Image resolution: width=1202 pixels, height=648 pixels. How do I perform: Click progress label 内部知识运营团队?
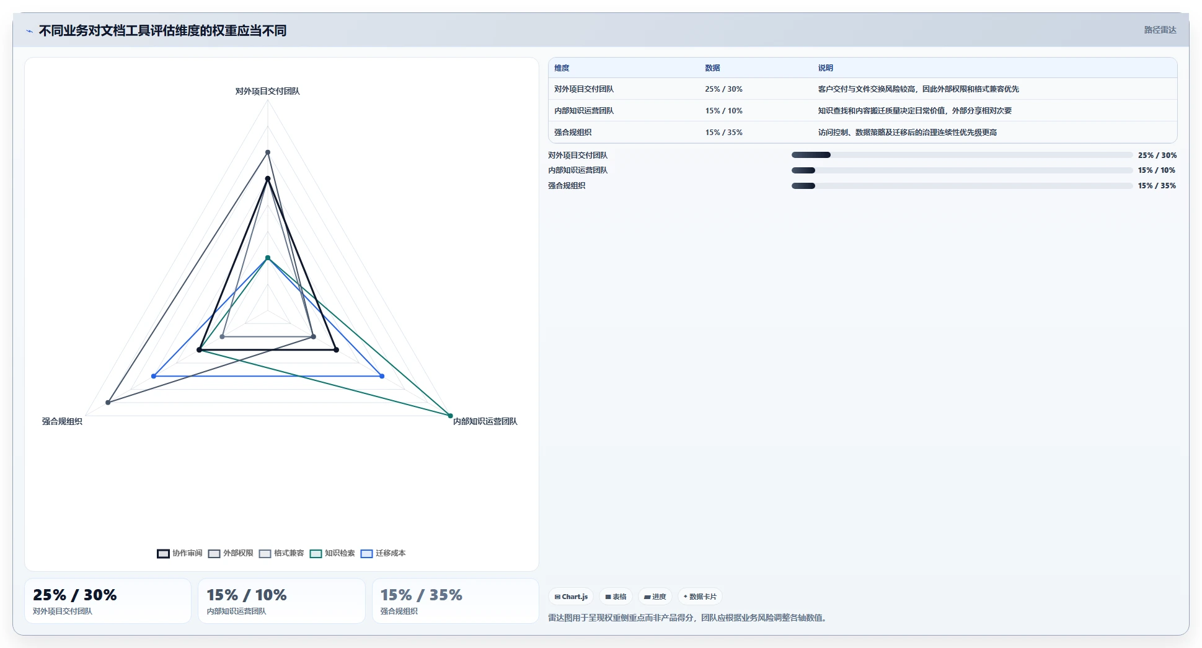coord(578,170)
